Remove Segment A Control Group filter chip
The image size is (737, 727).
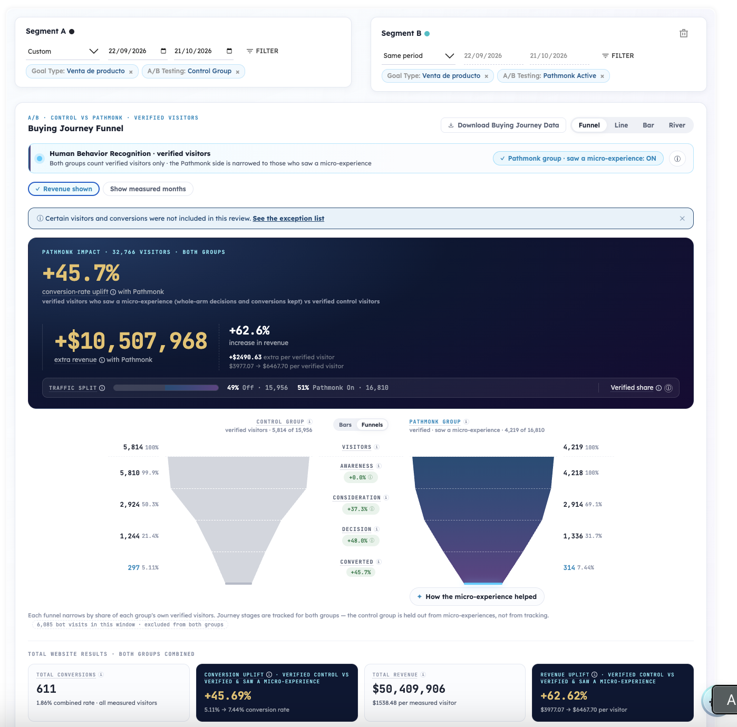coord(237,72)
